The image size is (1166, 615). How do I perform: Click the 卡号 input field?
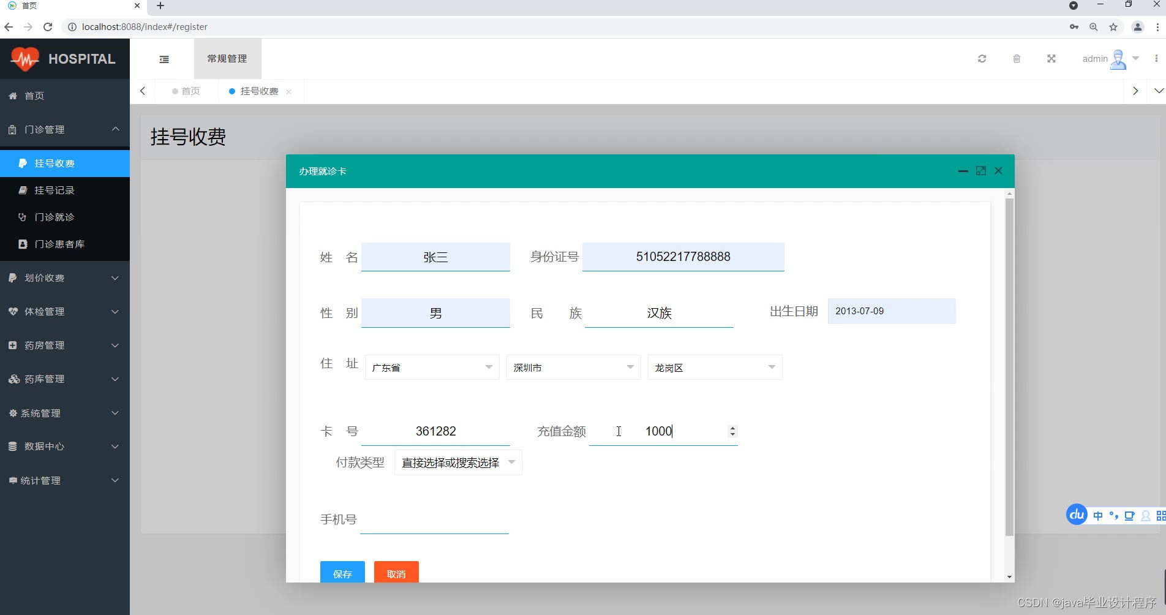click(x=435, y=431)
